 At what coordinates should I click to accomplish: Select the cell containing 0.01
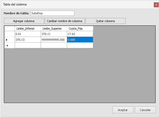pyautogui.click(x=28, y=34)
